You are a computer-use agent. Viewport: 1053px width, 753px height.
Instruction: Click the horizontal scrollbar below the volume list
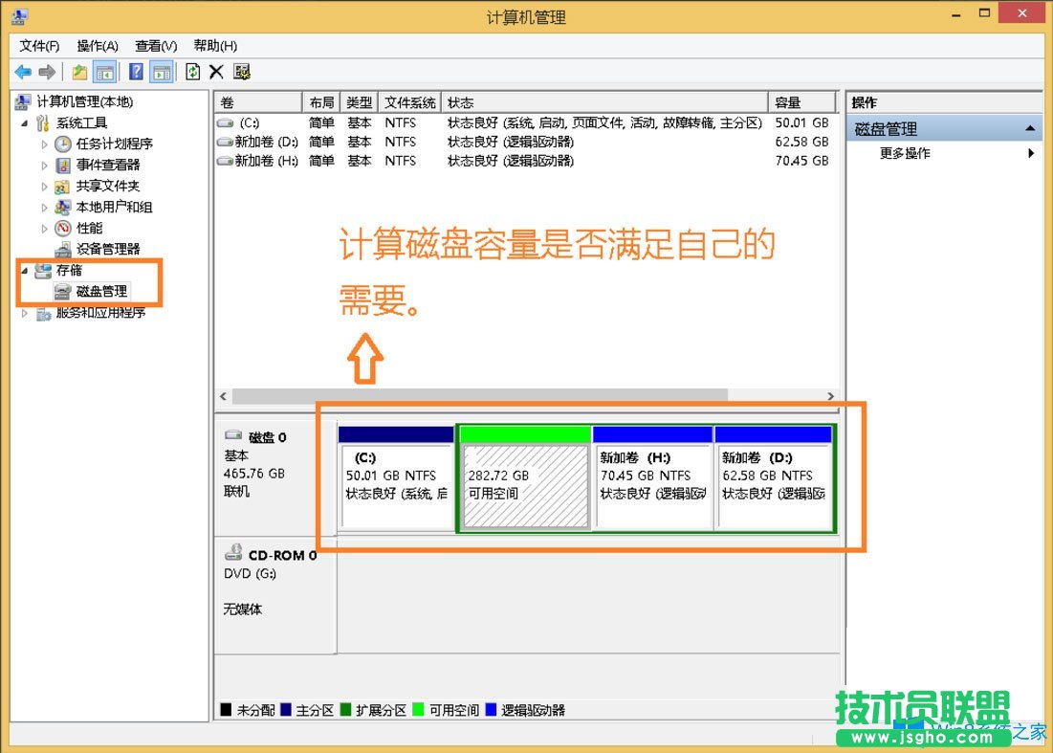(478, 395)
